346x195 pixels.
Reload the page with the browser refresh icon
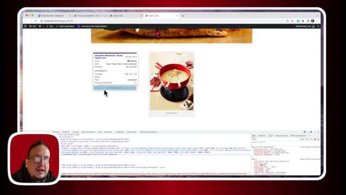(x=36, y=21)
